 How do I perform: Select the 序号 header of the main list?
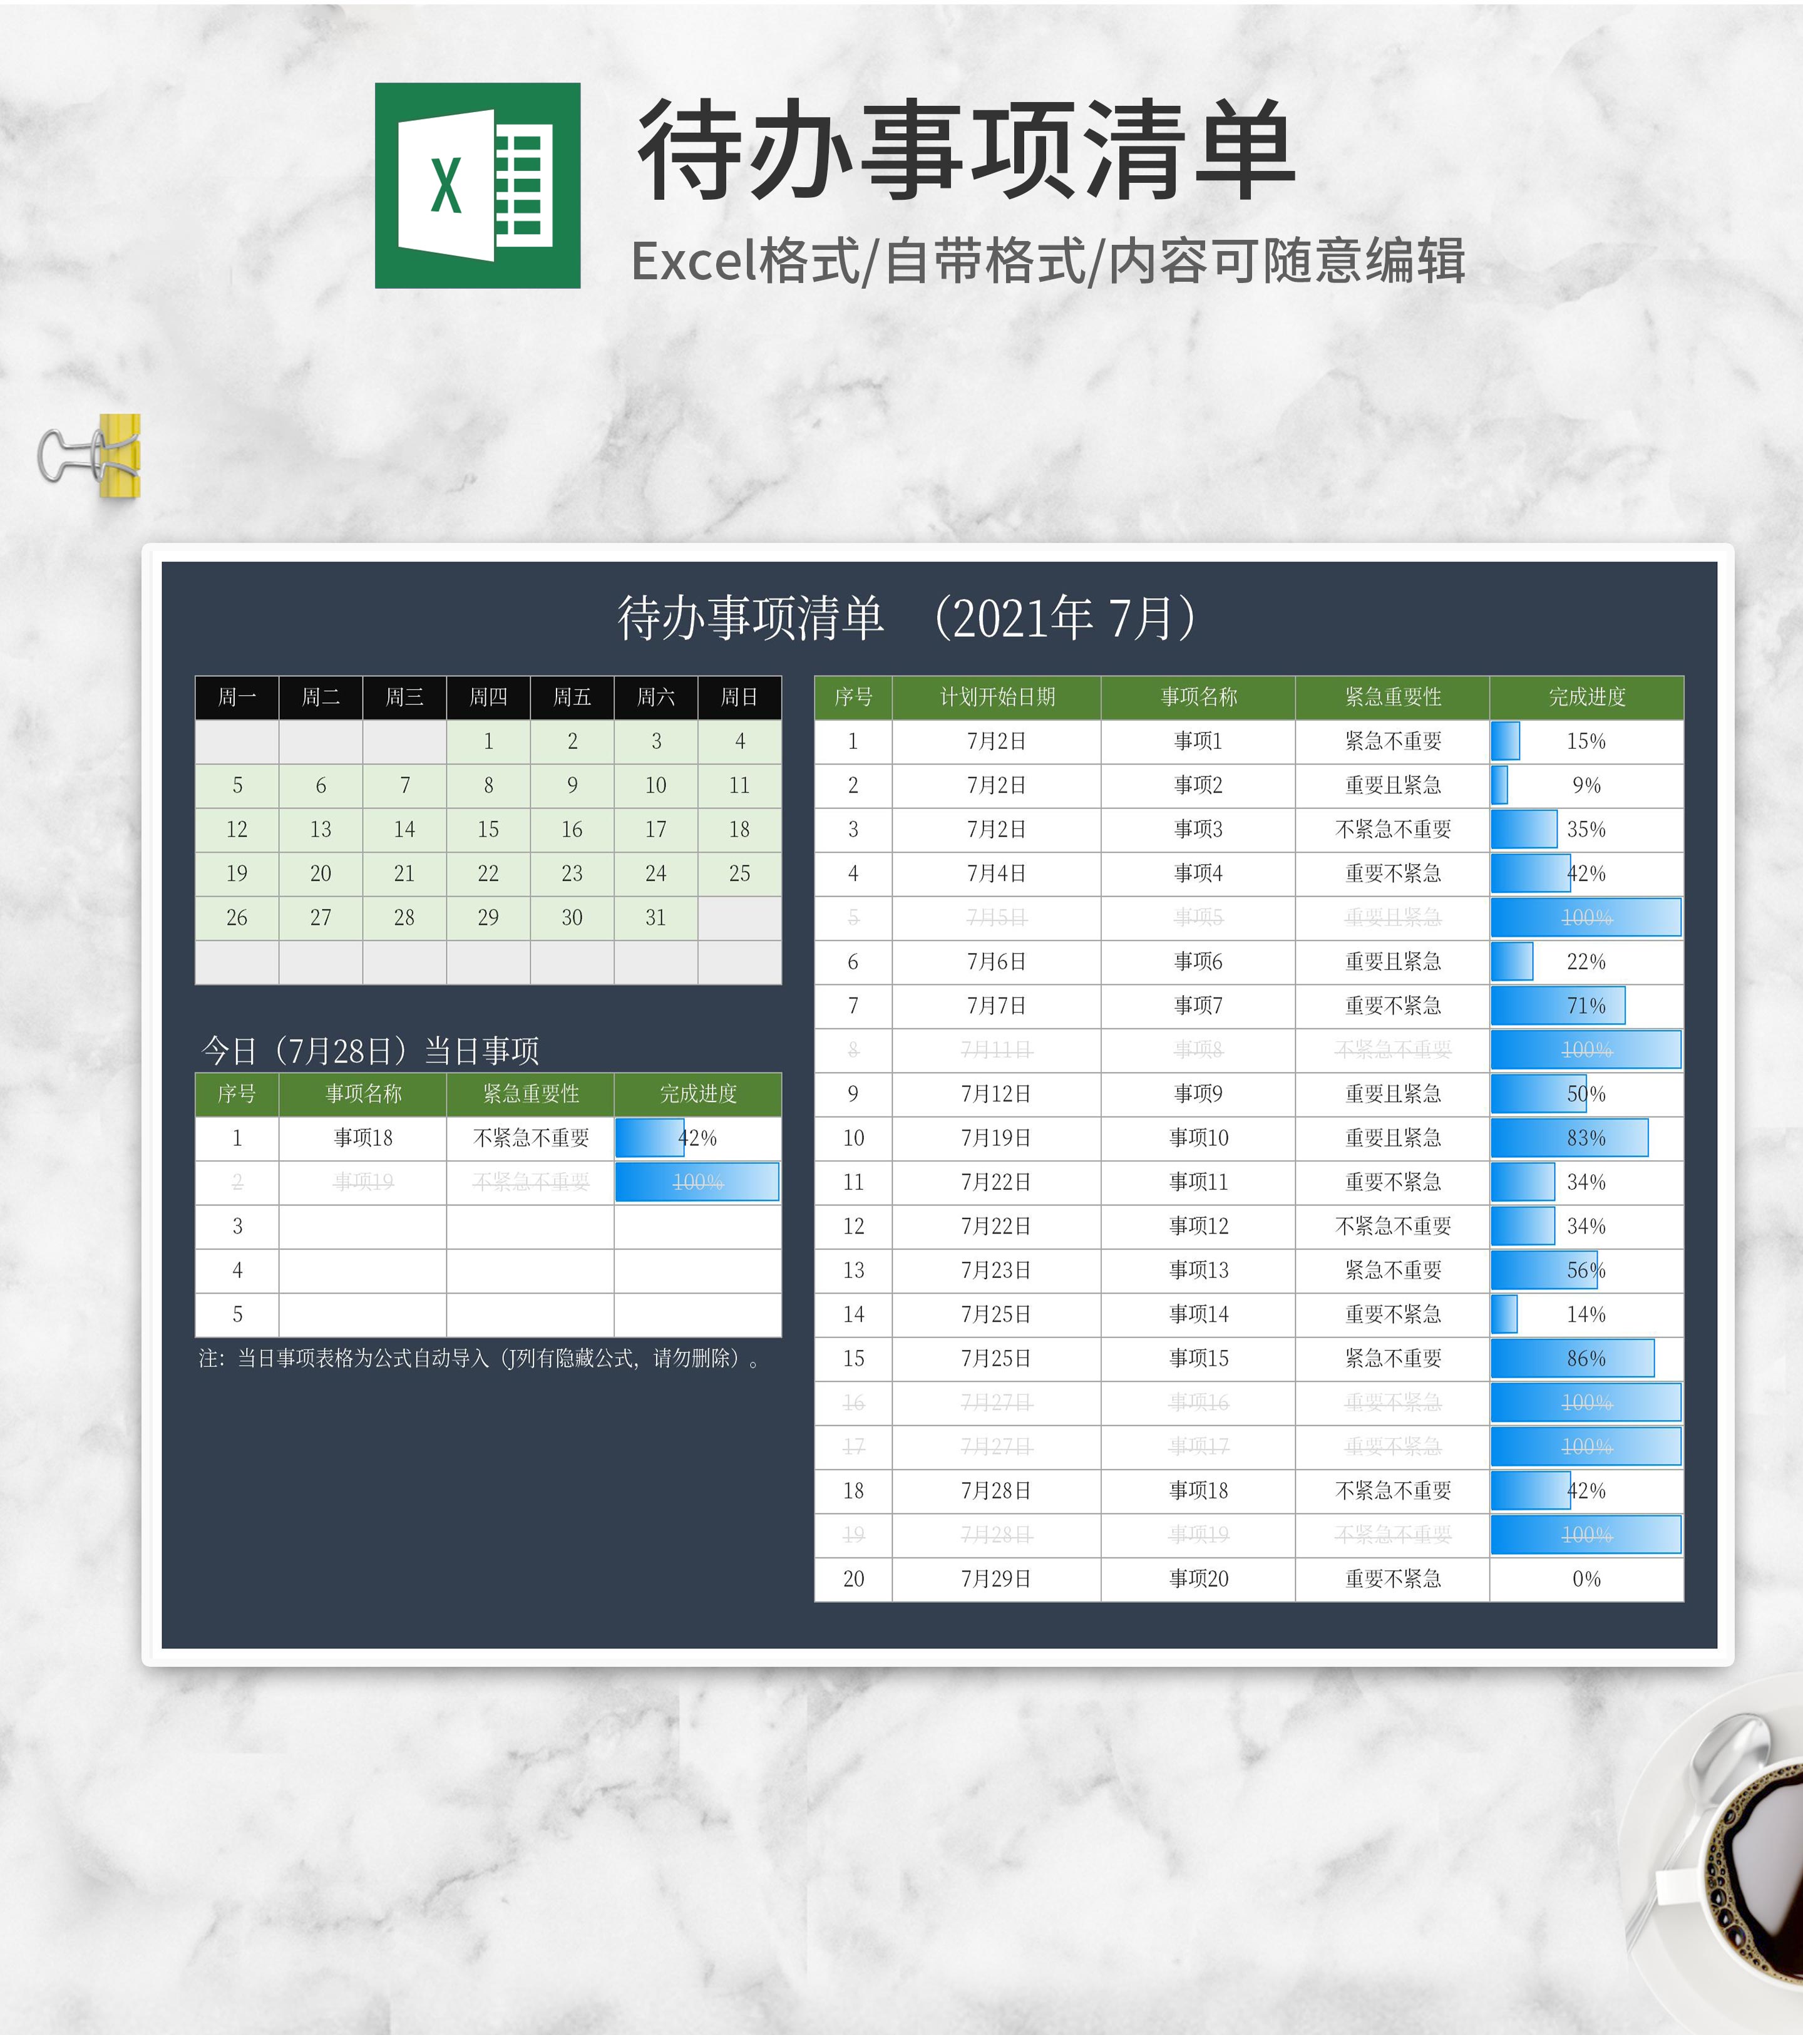tap(854, 698)
